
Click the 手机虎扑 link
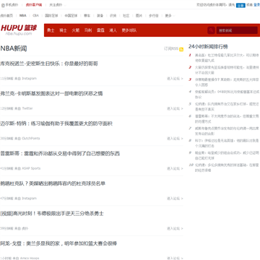tap(12, 5)
